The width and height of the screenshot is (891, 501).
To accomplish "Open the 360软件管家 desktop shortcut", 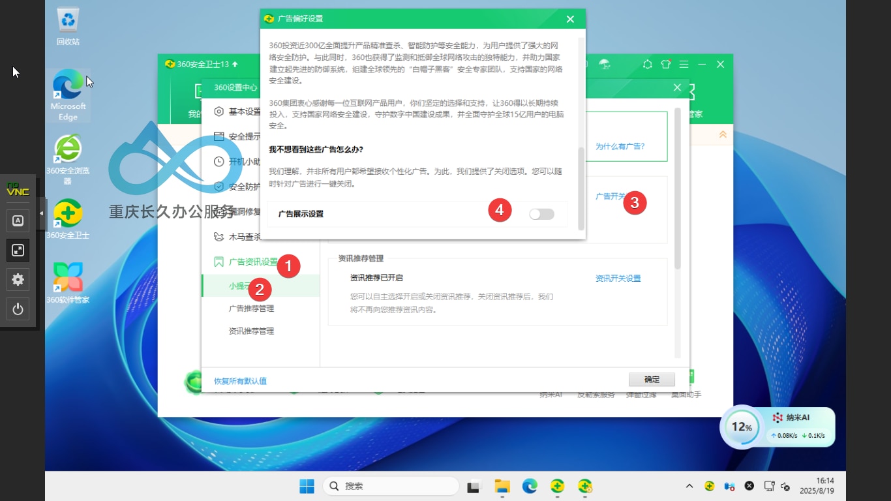I will pyautogui.click(x=68, y=283).
